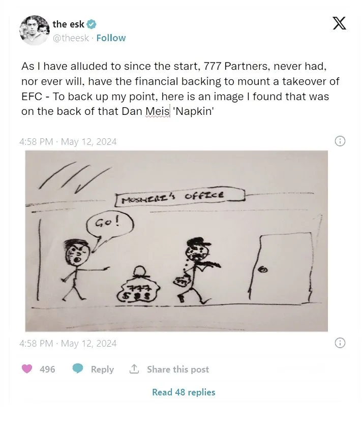Click Share this post text
The height and width of the screenshot is (432, 362).
(x=178, y=369)
